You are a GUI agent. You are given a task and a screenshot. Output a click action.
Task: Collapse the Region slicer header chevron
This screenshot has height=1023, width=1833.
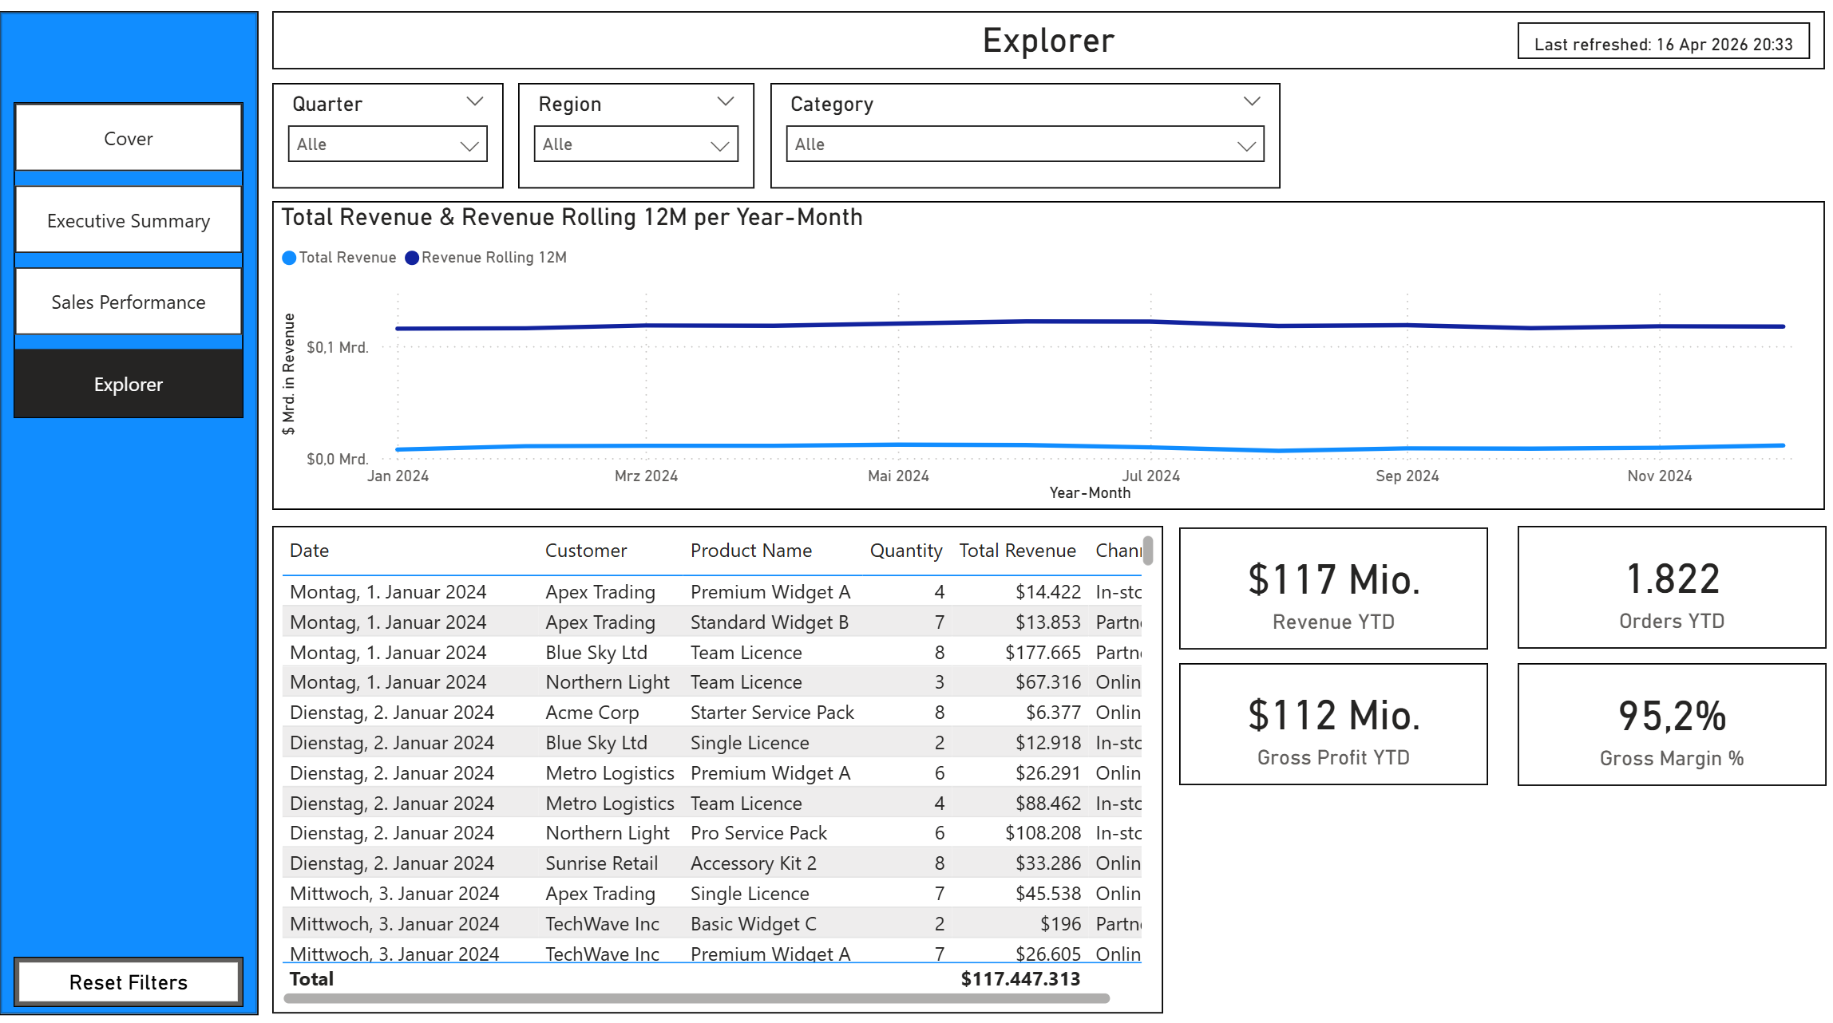pos(725,102)
